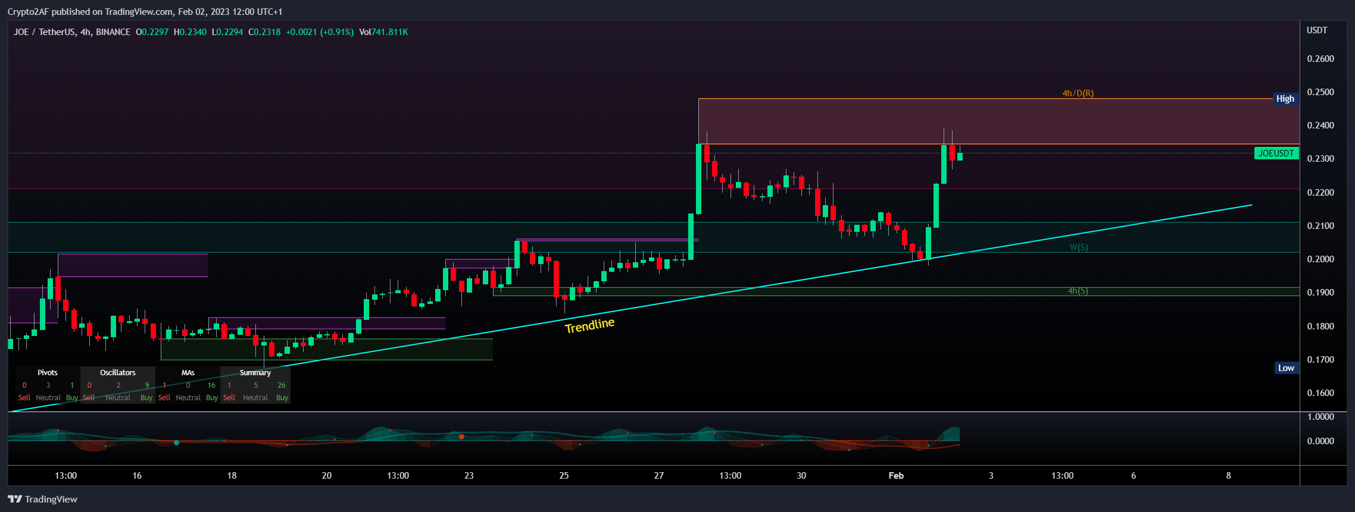Click the Summary neutral count 5
Image resolution: width=1355 pixels, height=512 pixels.
[256, 385]
